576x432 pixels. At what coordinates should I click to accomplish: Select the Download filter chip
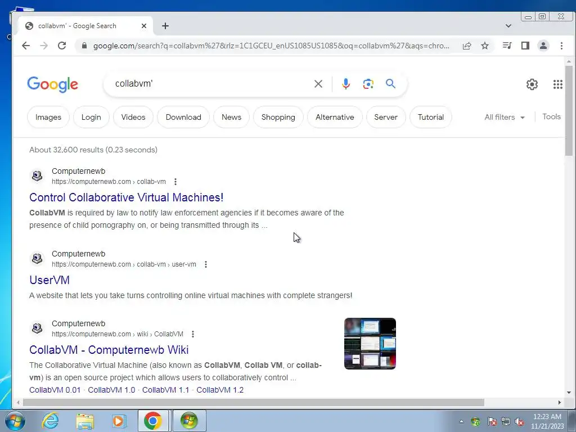point(183,117)
